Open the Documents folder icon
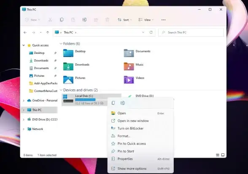The image size is (248, 174). pos(129,53)
